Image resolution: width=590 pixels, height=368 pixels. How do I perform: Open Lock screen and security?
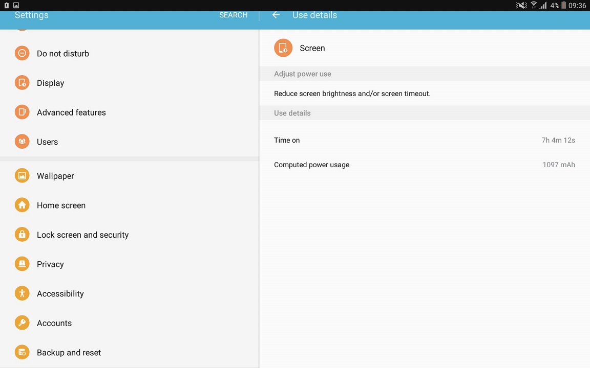(x=130, y=234)
